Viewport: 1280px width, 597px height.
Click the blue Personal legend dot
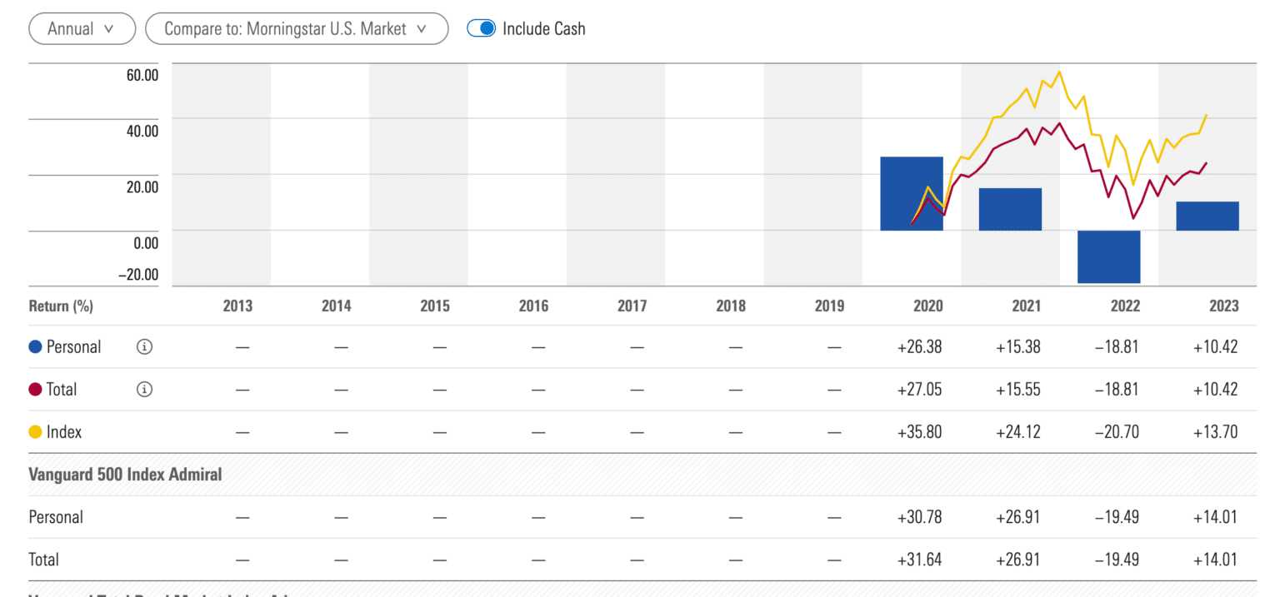click(x=35, y=347)
